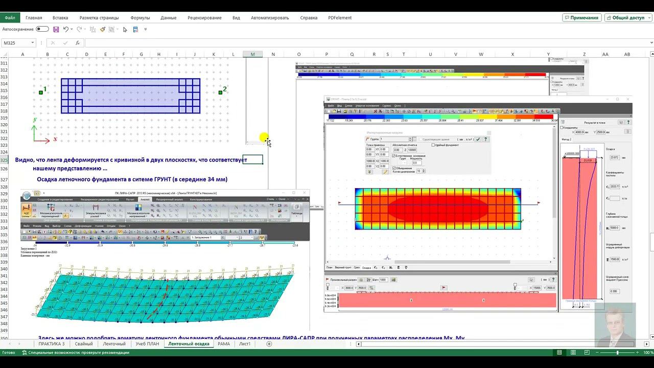
Task: Open the Файл tab
Action: [10, 17]
